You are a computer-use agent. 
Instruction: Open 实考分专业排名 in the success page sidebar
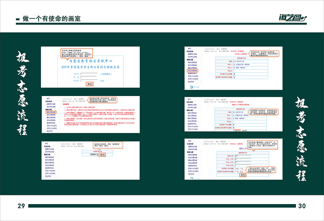pyautogui.click(x=193, y=79)
